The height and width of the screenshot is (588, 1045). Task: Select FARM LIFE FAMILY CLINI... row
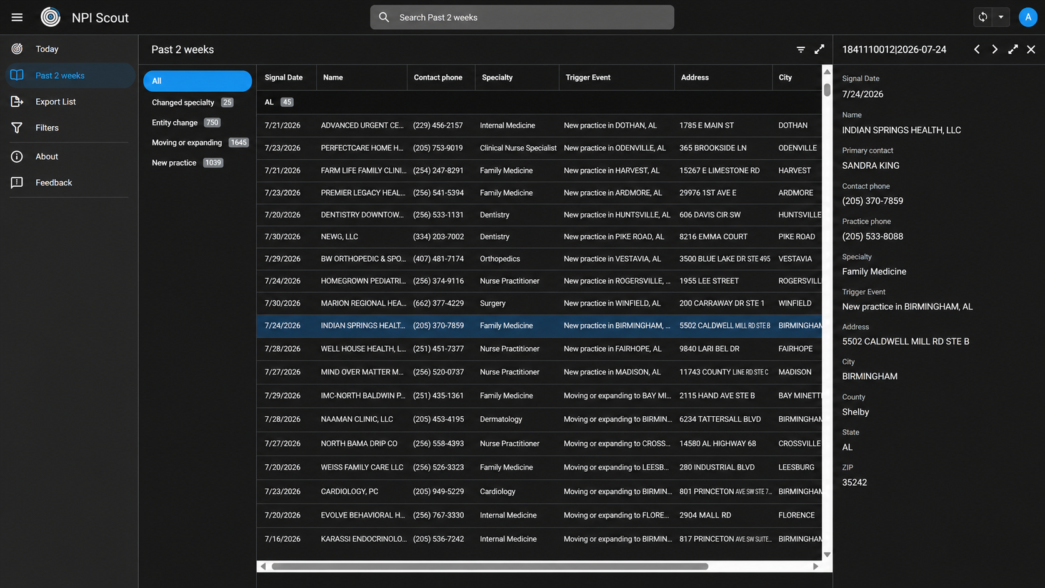[539, 171]
